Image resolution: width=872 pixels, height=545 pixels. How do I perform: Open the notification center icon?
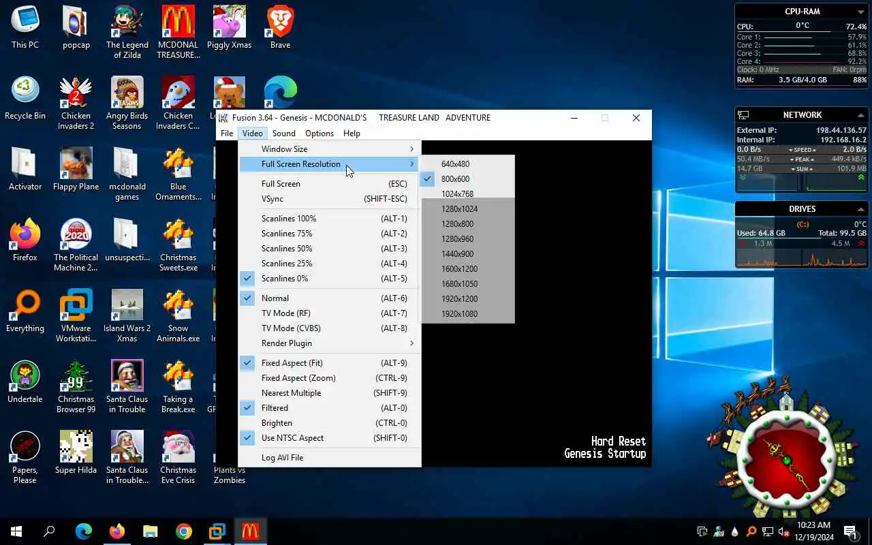pyautogui.click(x=851, y=531)
